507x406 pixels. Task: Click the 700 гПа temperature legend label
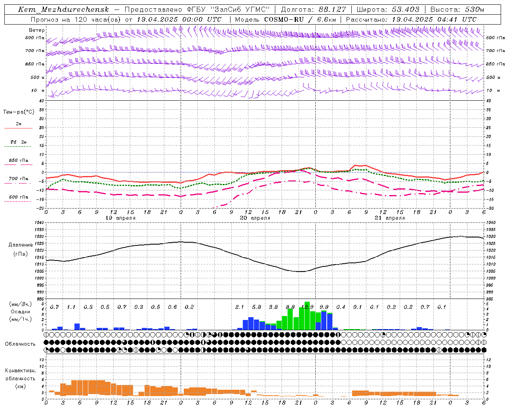pyautogui.click(x=19, y=179)
